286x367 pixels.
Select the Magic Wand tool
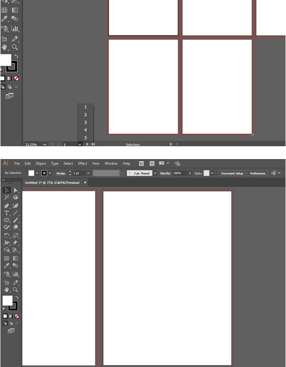[7, 198]
